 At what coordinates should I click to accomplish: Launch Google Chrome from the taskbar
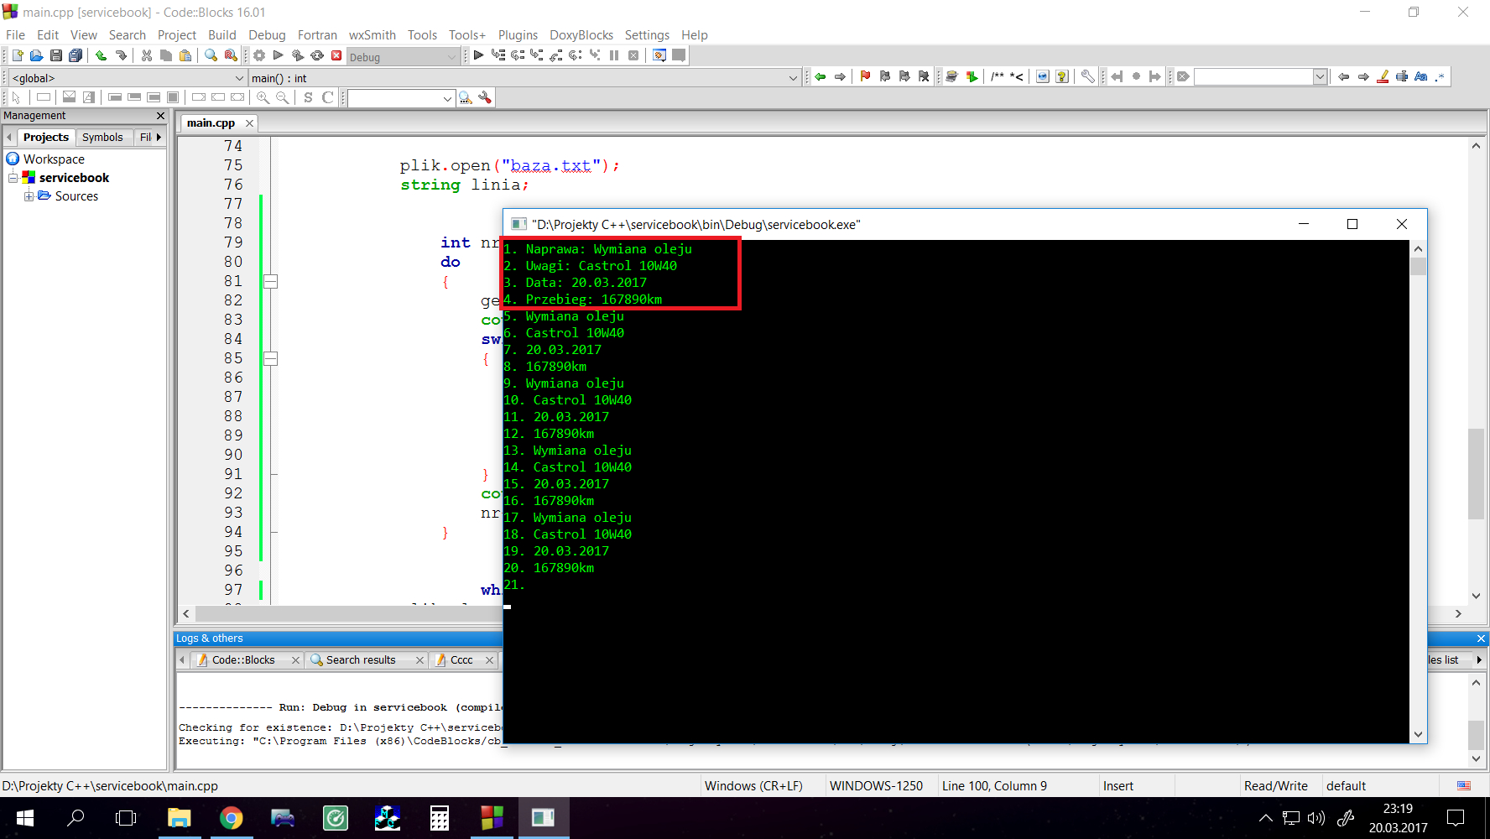(x=232, y=817)
